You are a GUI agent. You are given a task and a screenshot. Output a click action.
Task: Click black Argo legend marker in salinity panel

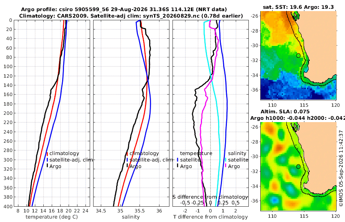(127, 166)
